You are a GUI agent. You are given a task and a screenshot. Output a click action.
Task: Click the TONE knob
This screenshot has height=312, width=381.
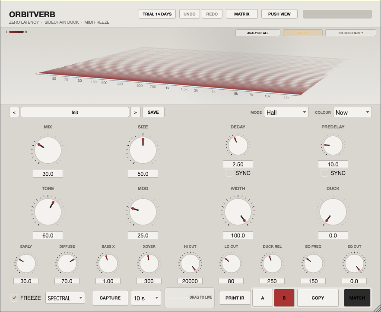(48, 212)
